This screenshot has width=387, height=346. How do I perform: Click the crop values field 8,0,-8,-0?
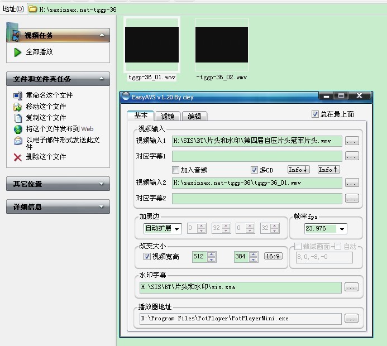(324, 257)
